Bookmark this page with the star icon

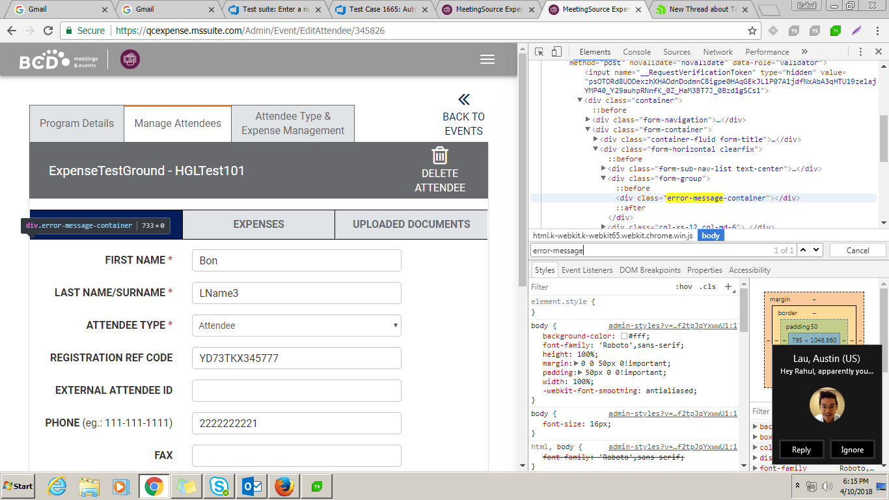point(752,31)
